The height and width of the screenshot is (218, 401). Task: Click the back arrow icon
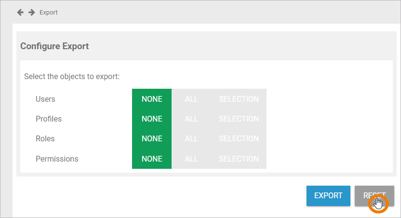(x=20, y=12)
